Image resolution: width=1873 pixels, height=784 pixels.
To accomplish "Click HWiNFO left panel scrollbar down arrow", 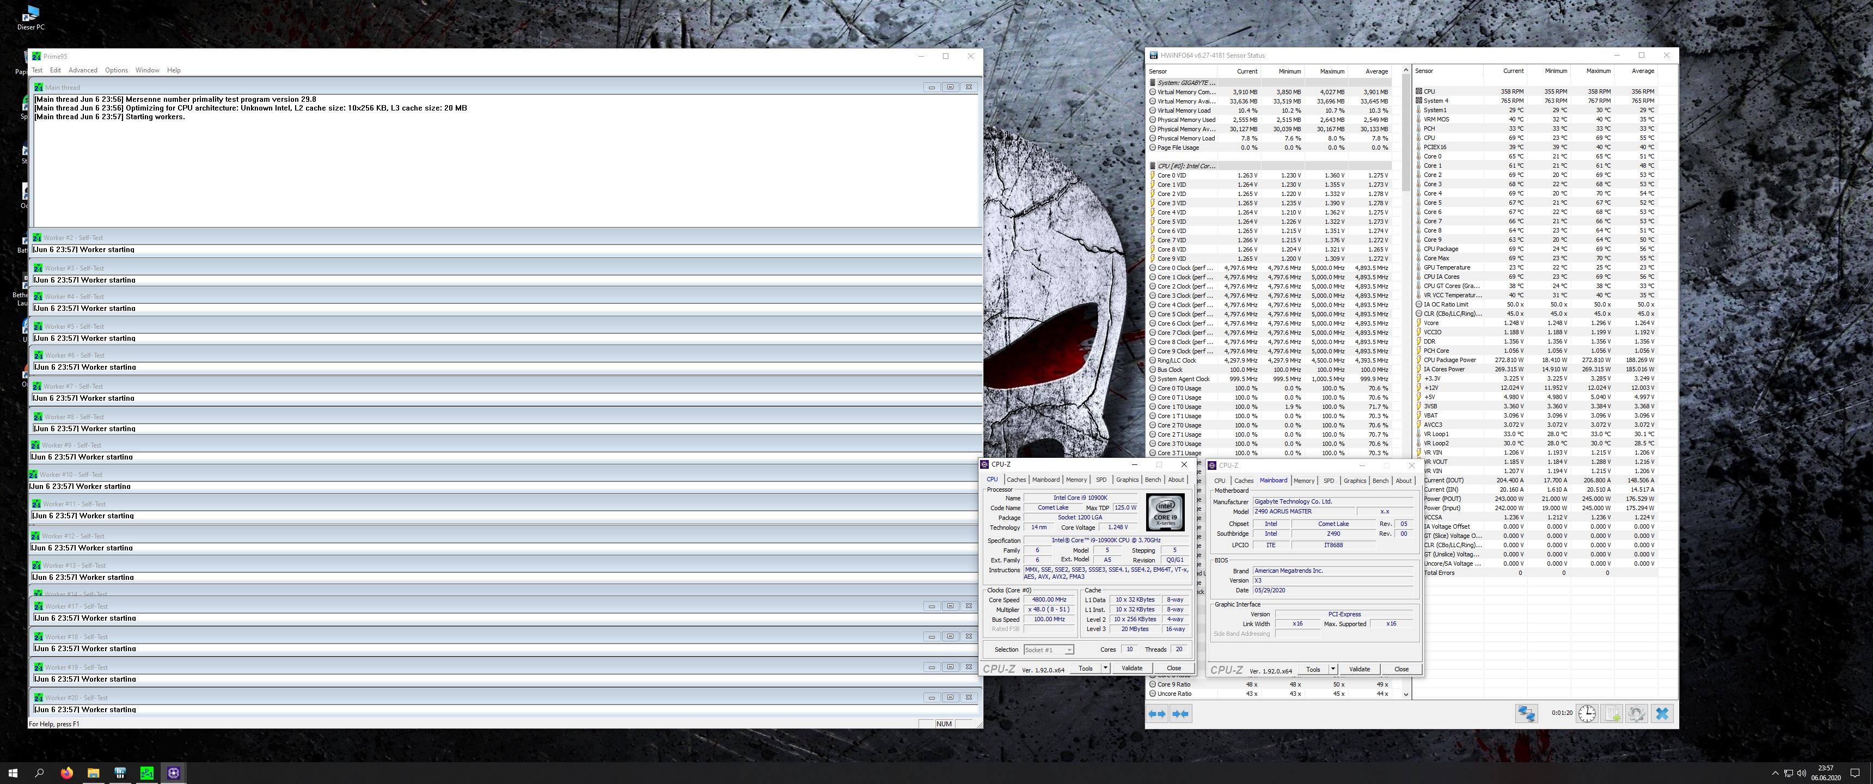I will [x=1405, y=695].
